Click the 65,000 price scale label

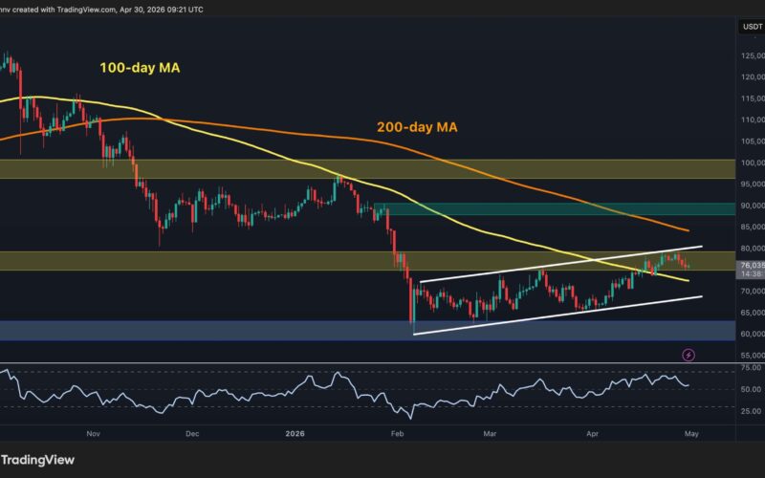753,313
